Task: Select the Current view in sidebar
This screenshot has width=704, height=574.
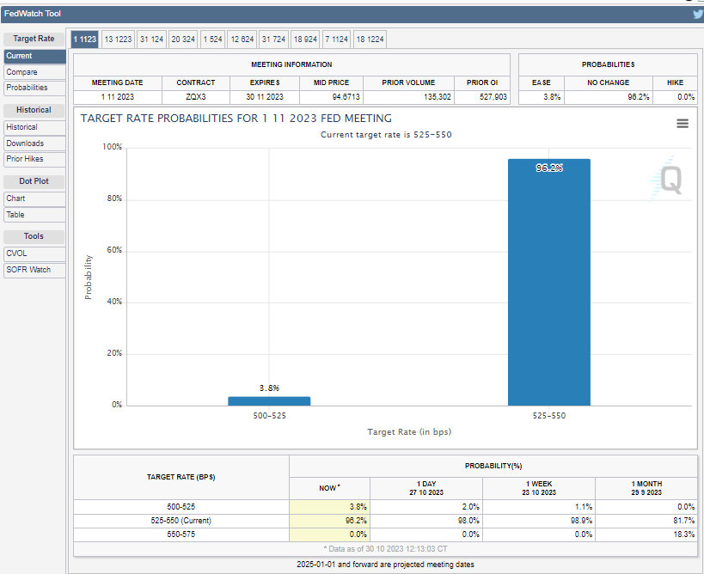Action: [x=34, y=56]
